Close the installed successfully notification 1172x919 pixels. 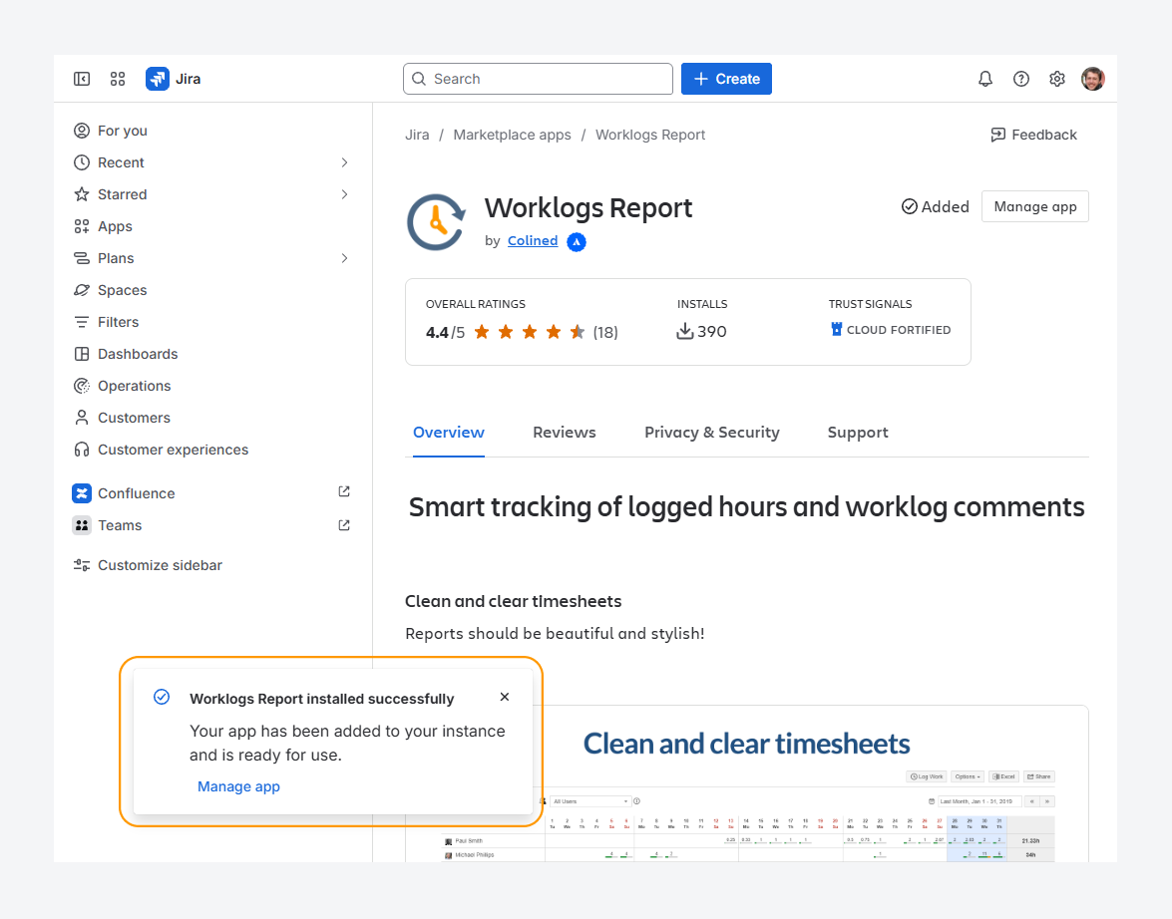pos(505,697)
